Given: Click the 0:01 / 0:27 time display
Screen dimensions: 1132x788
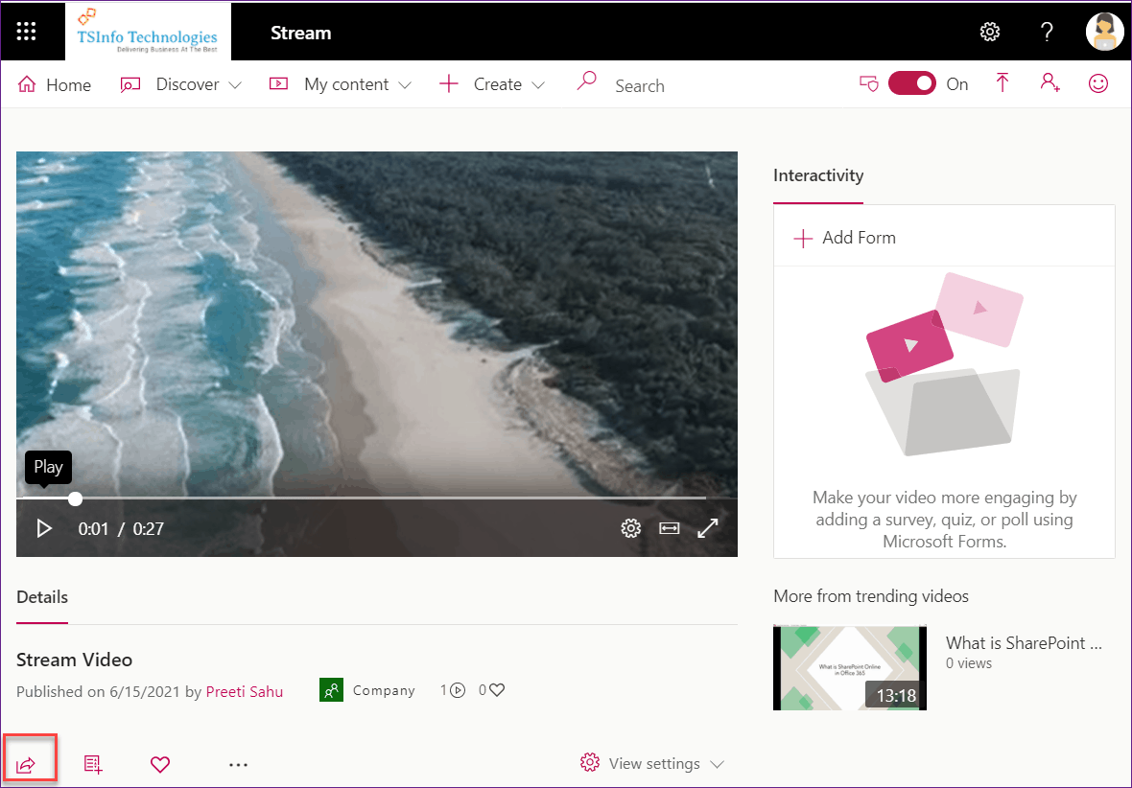Looking at the screenshot, I should pyautogui.click(x=121, y=529).
